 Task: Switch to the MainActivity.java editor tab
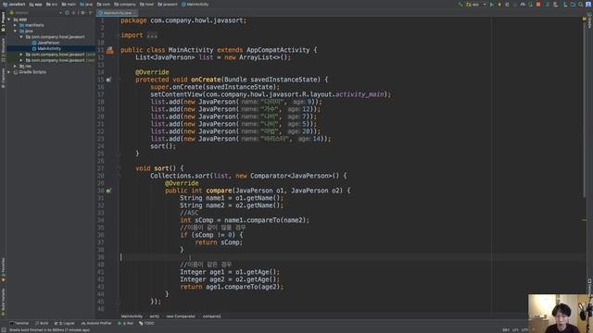click(x=118, y=12)
